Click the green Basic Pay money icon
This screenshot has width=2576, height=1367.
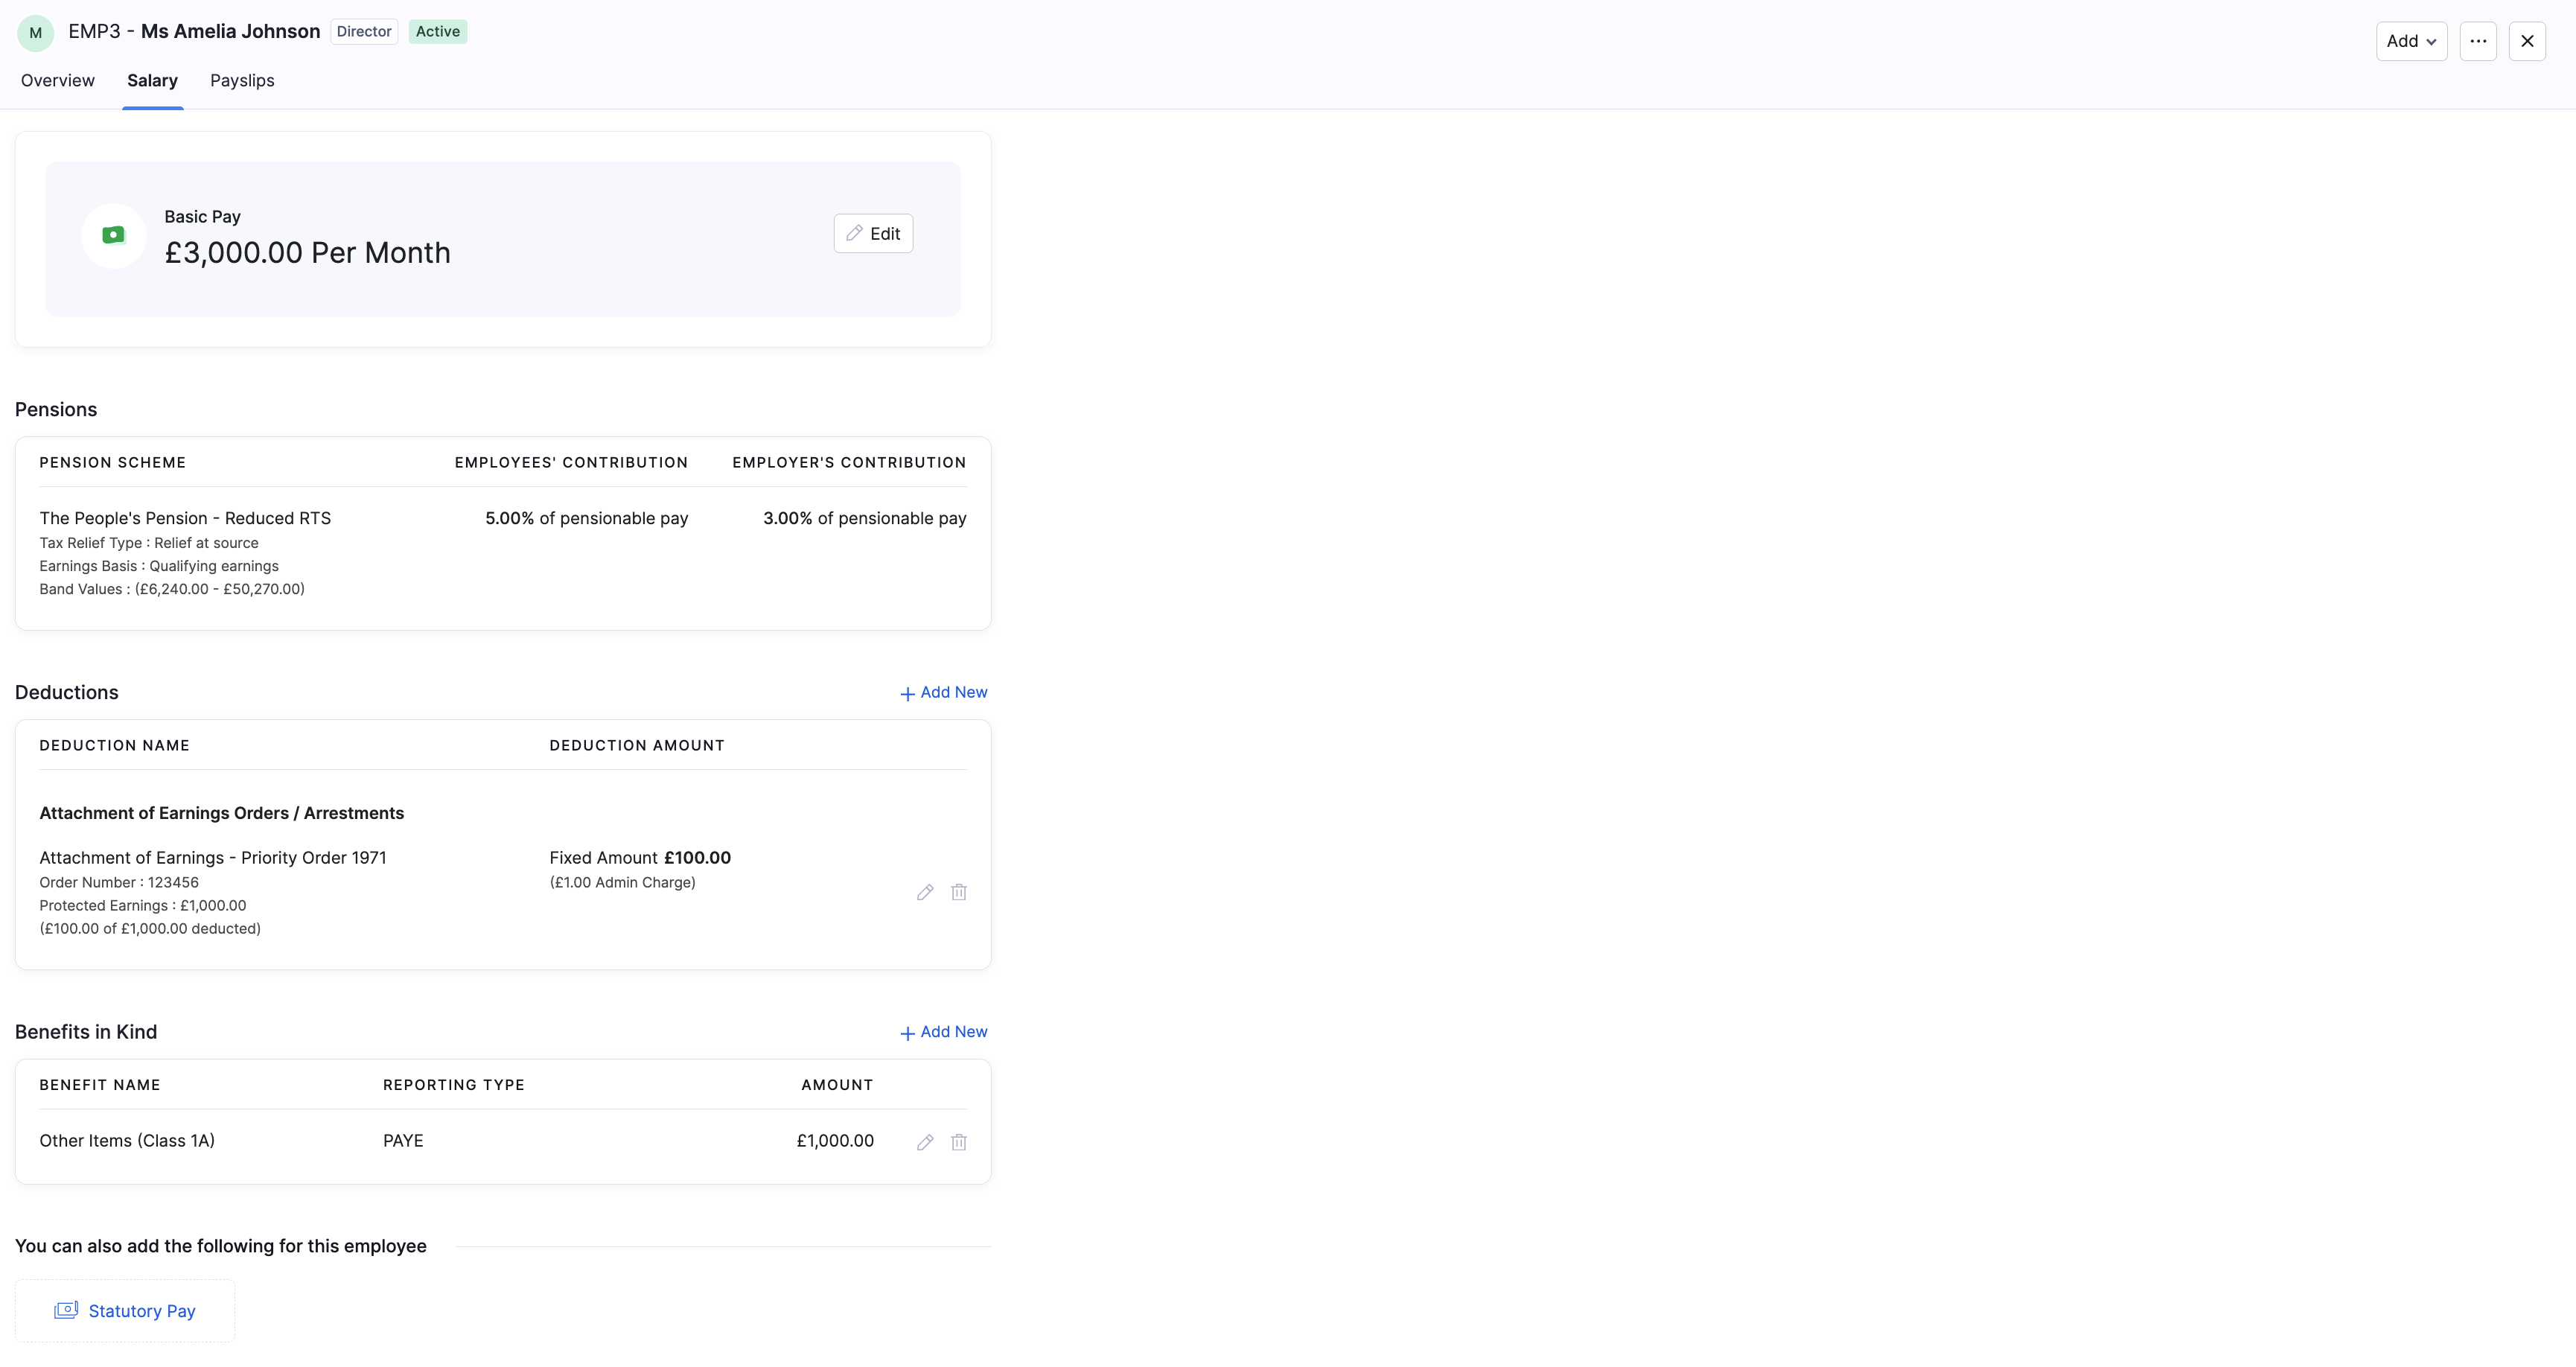click(114, 235)
